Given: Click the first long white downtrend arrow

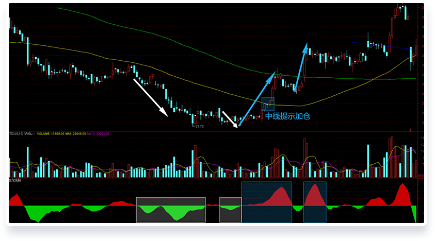Looking at the screenshot, I should tap(150, 97).
